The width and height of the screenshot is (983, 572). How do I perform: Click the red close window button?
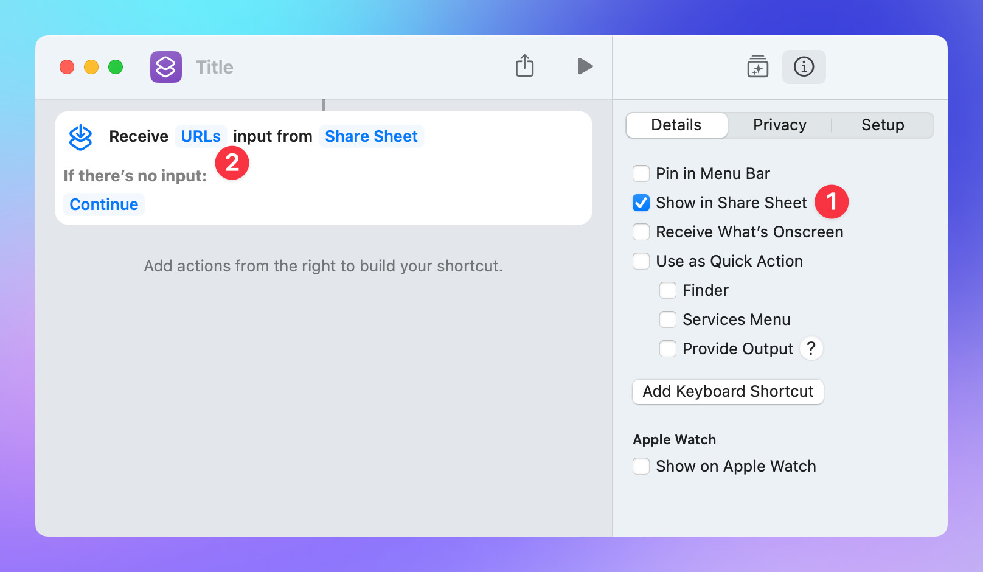pos(67,67)
